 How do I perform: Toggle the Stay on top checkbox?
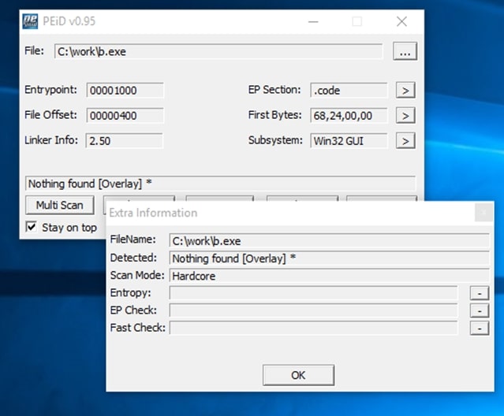32,227
